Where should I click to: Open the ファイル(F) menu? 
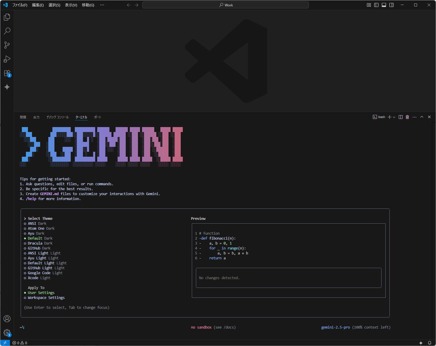click(x=20, y=5)
